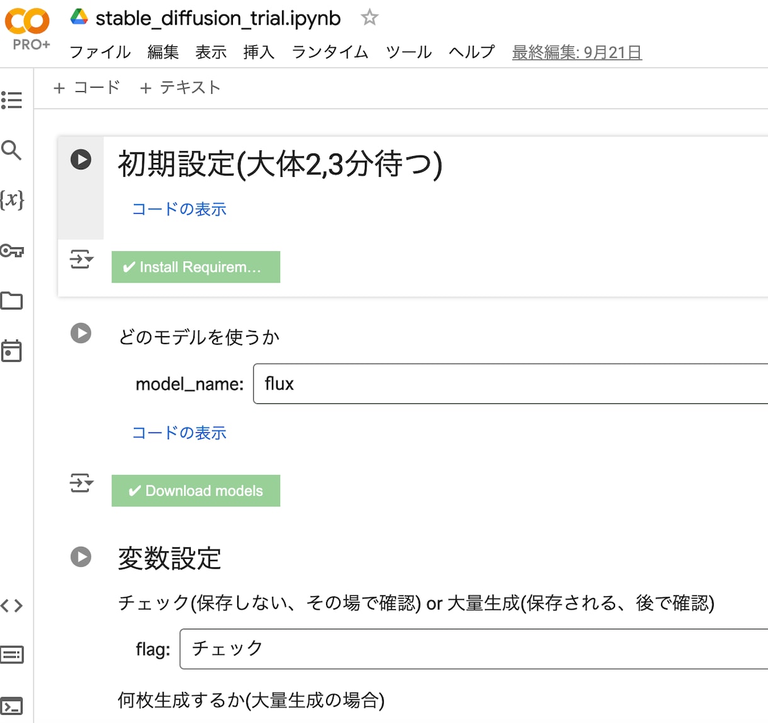Open the scheduled execution calendar panel
The width and height of the screenshot is (768, 723).
point(12,350)
